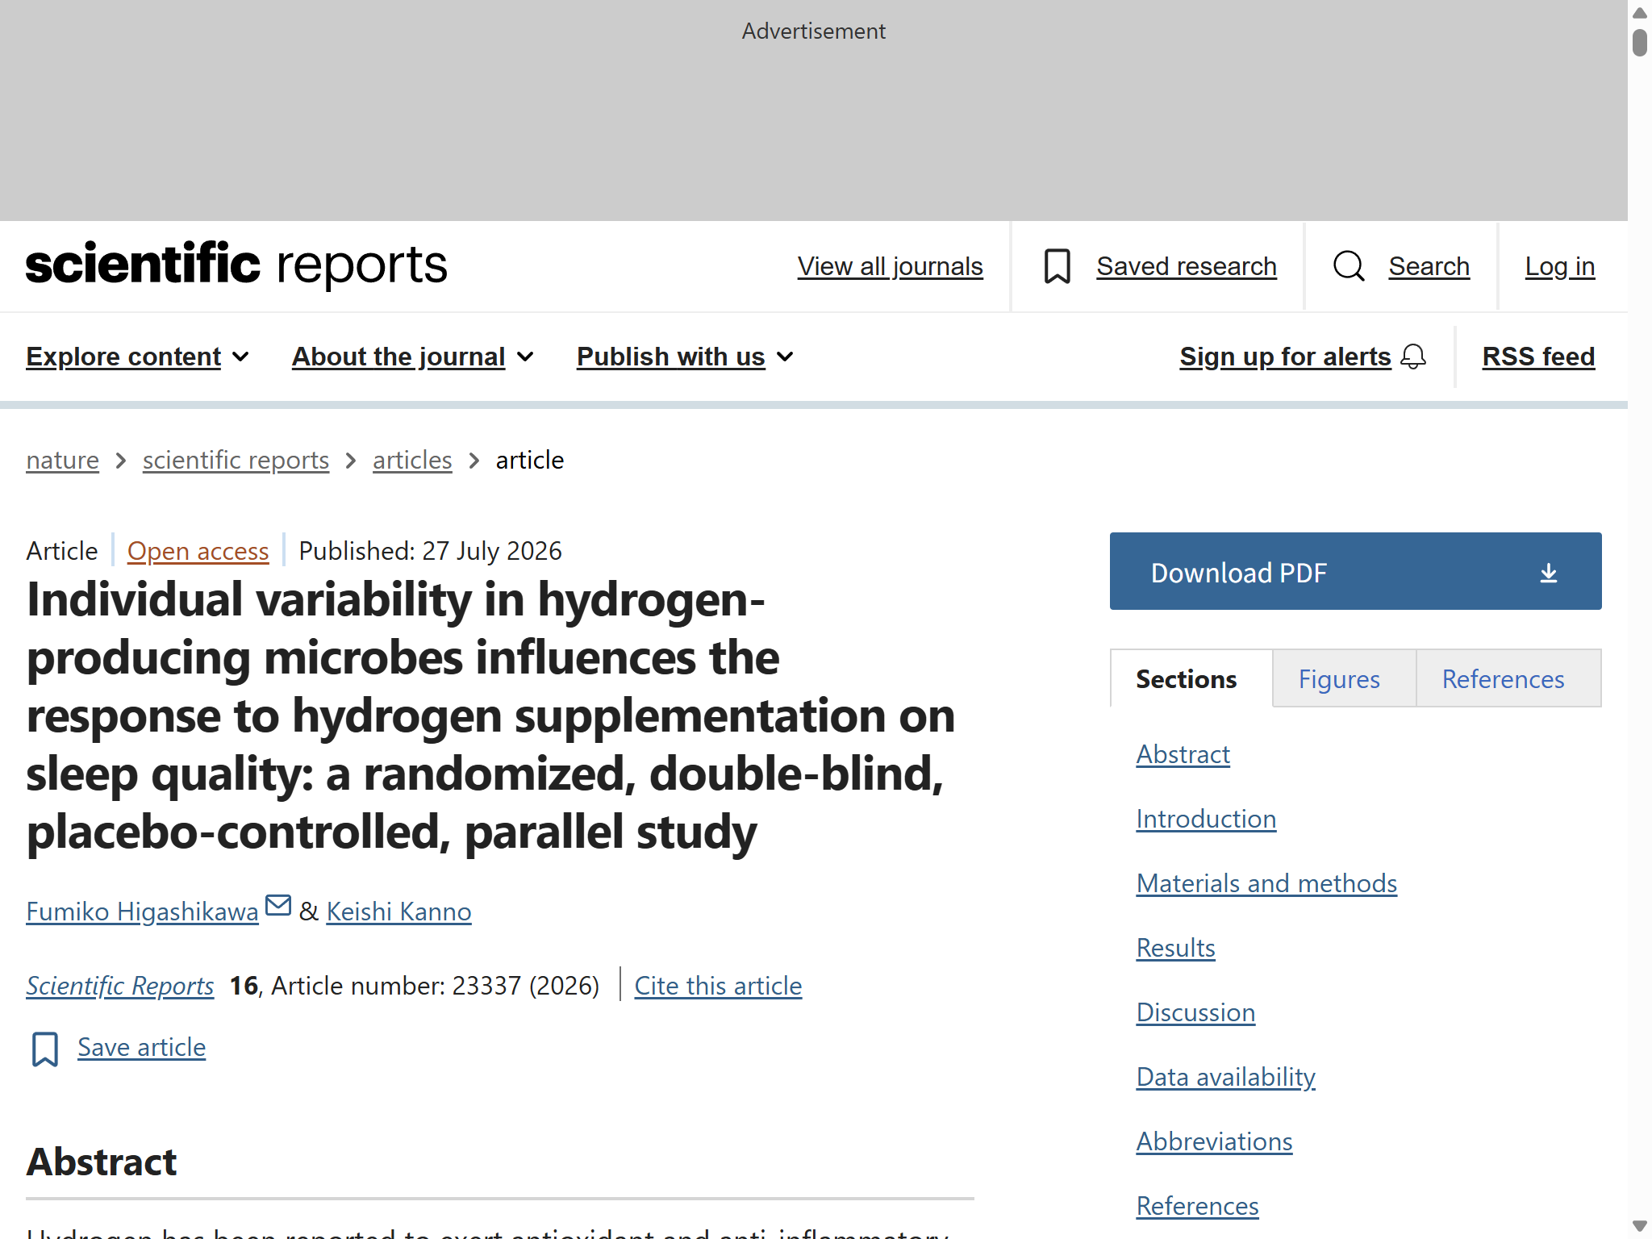Click the envelope icon next to Fumiko Higashikawa
Viewport: 1652px width, 1239px height.
coord(278,905)
